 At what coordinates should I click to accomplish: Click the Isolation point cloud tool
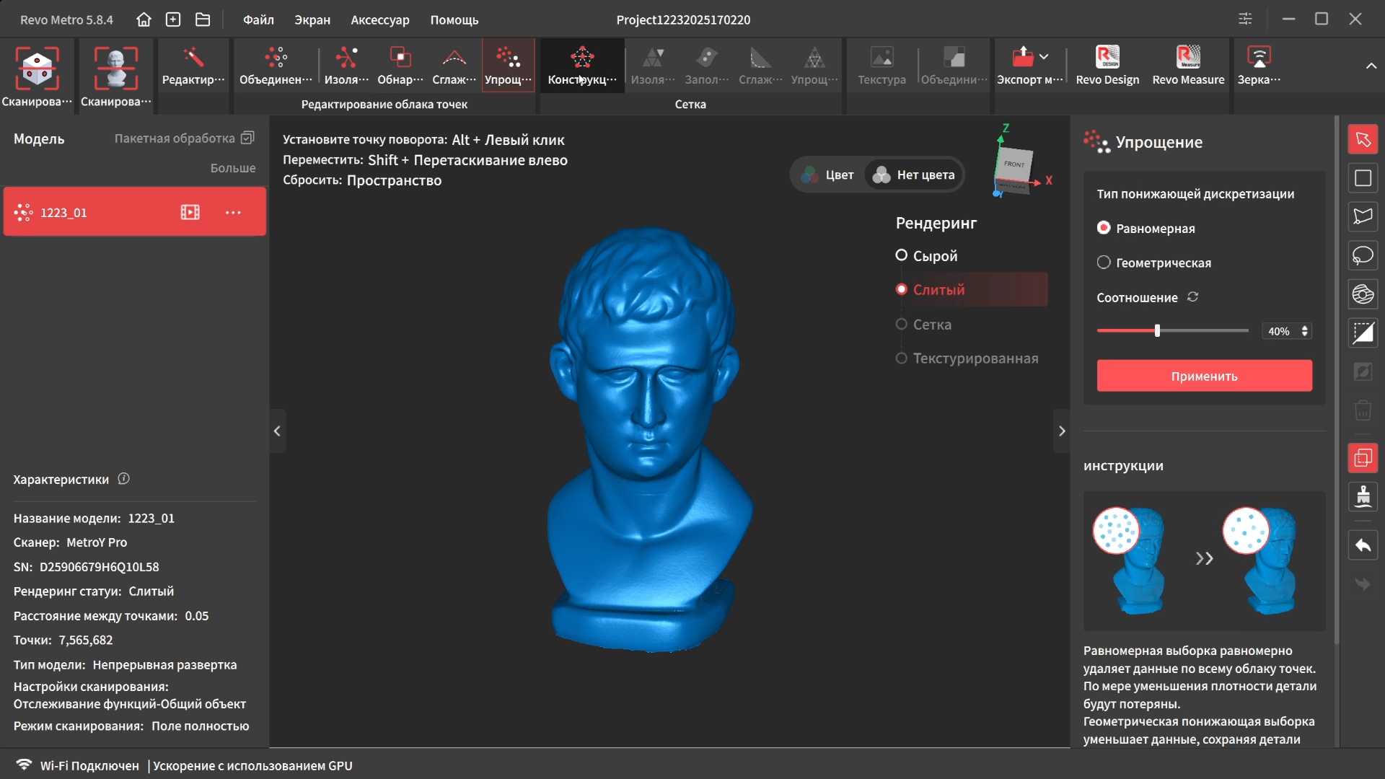[346, 65]
